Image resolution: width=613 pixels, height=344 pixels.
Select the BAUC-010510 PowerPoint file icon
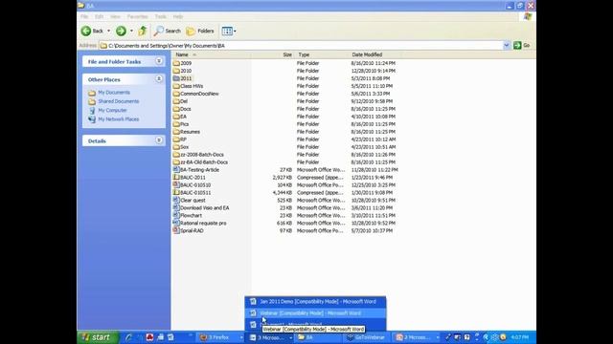tap(176, 184)
